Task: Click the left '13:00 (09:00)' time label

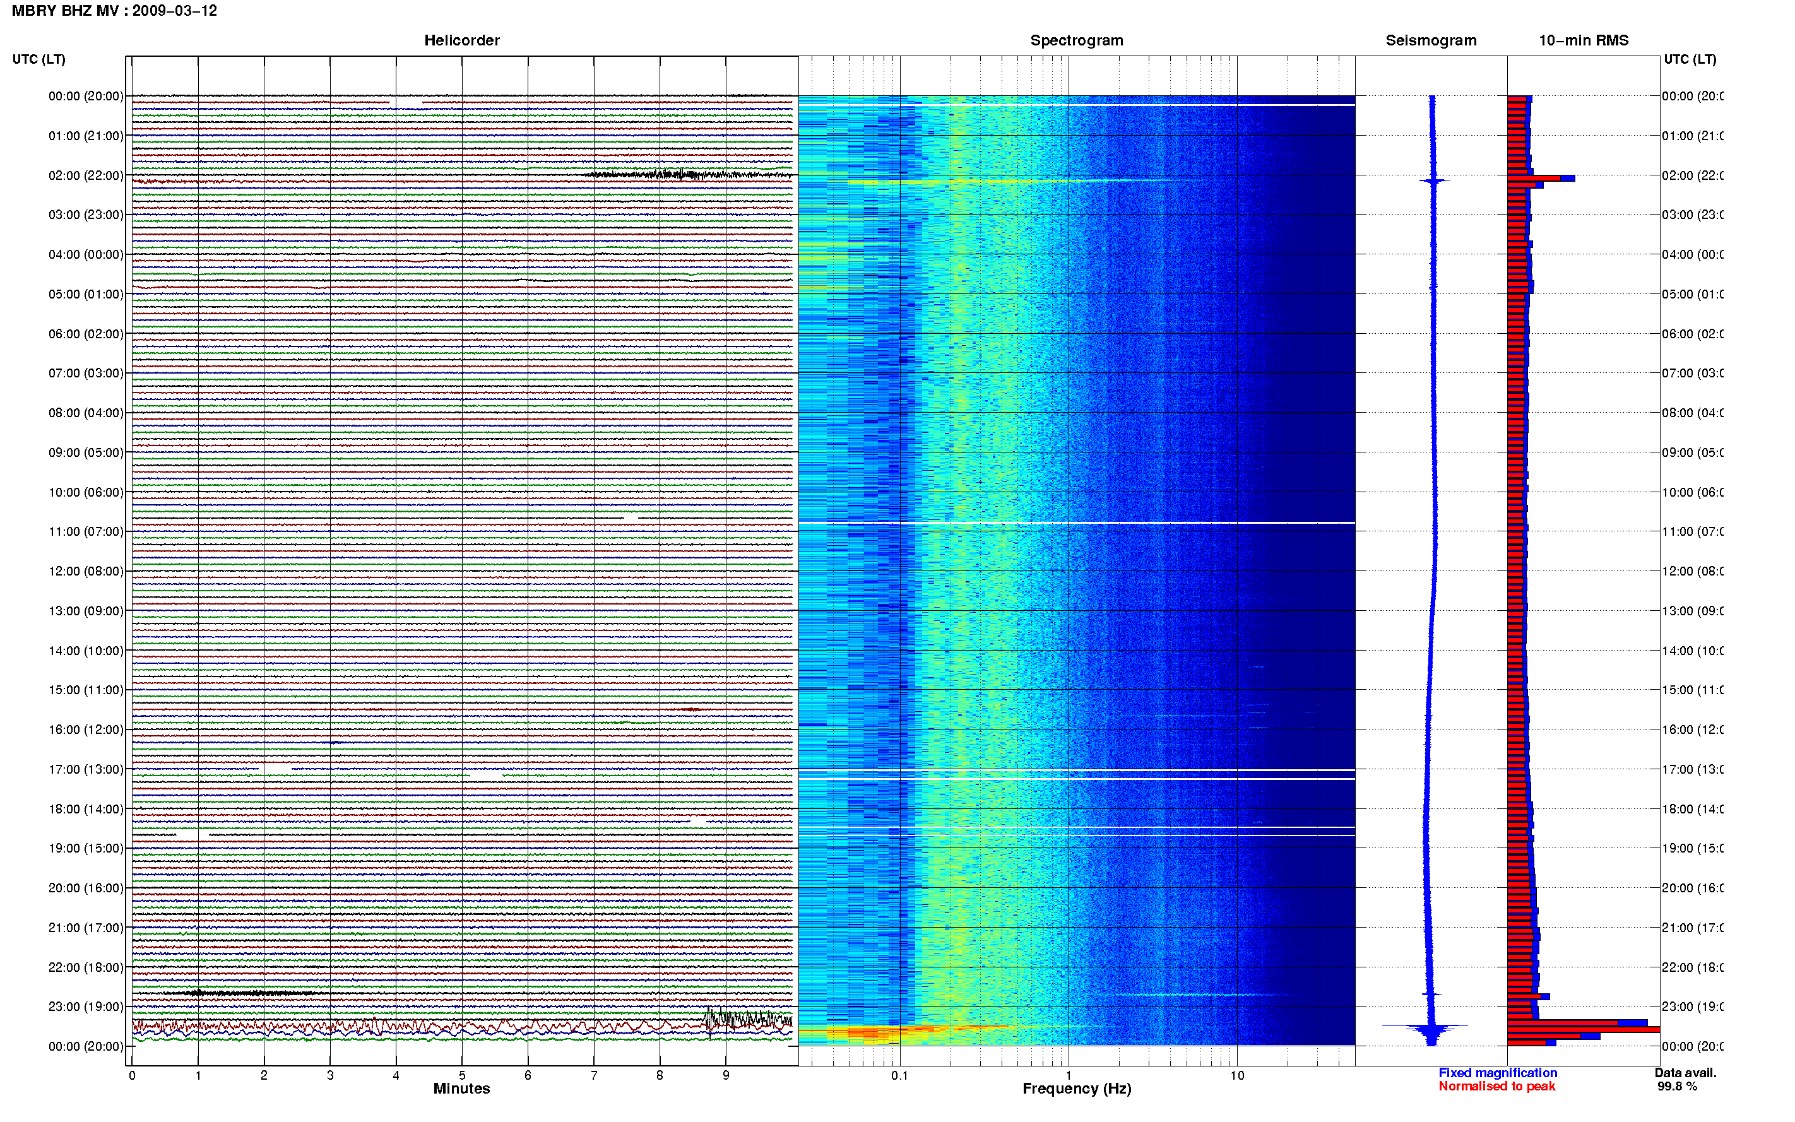Action: coord(86,611)
